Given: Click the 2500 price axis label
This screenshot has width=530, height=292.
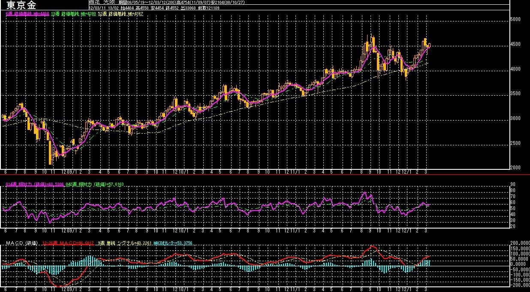Looking at the screenshot, I should click(x=515, y=143).
